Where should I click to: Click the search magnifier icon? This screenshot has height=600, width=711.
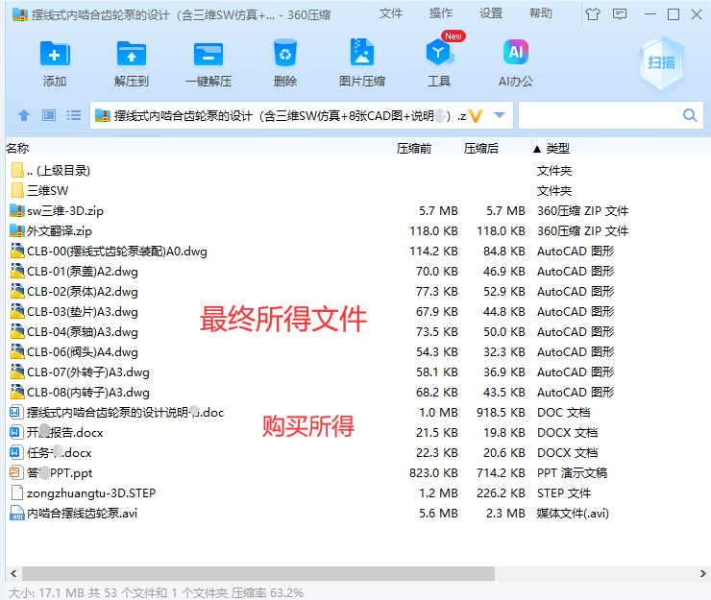pos(690,115)
